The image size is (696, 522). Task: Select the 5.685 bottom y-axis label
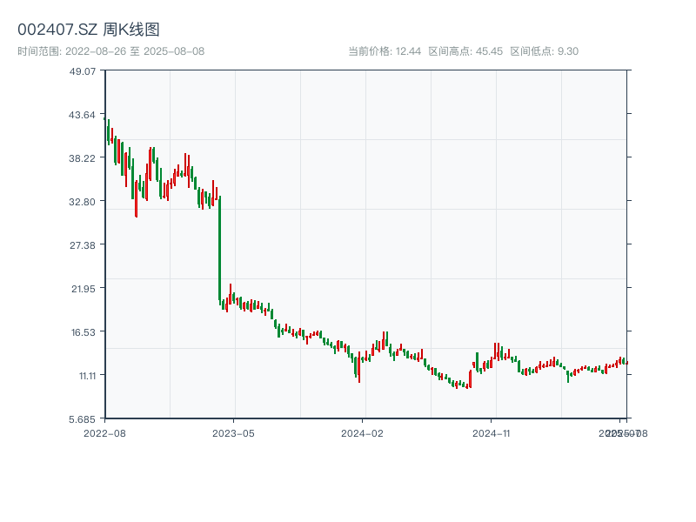[x=83, y=418]
